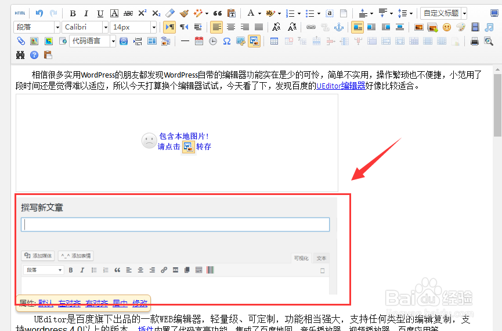
Task: Insert current date calendar icon
Action: [x=199, y=41]
